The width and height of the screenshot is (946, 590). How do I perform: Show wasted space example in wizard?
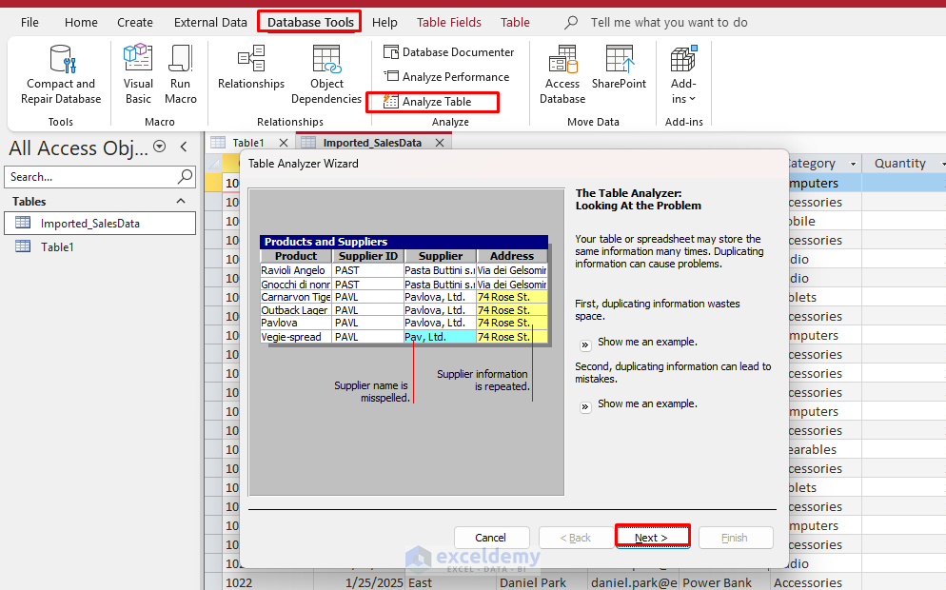[x=585, y=345]
